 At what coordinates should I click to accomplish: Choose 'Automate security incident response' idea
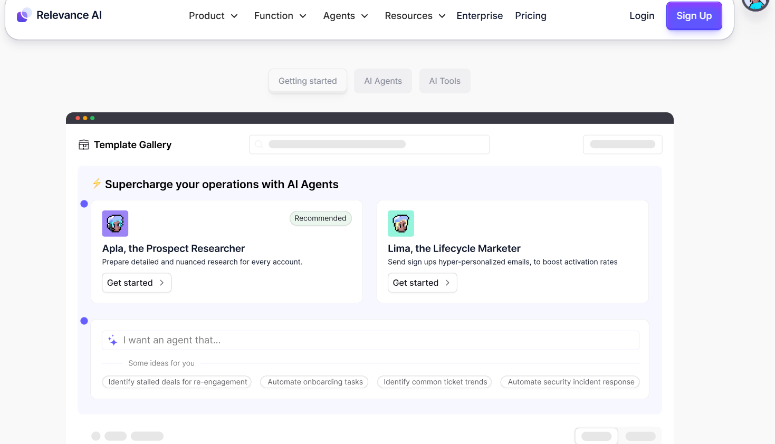pos(571,382)
